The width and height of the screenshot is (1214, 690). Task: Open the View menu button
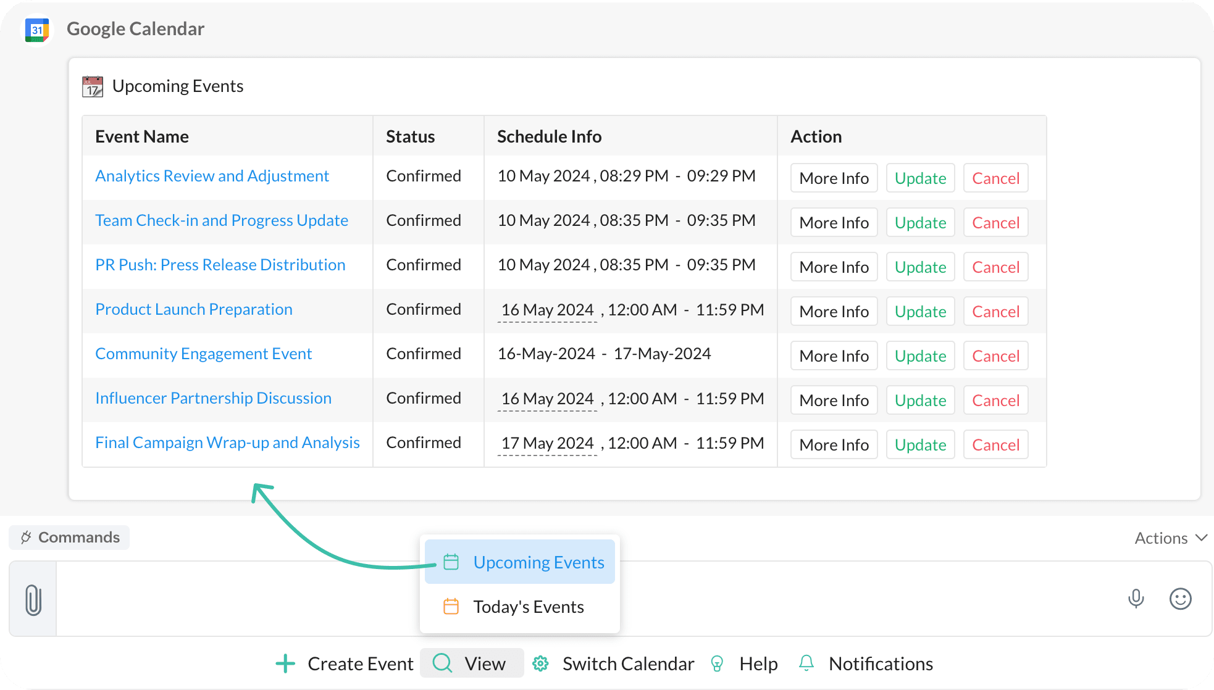472,663
